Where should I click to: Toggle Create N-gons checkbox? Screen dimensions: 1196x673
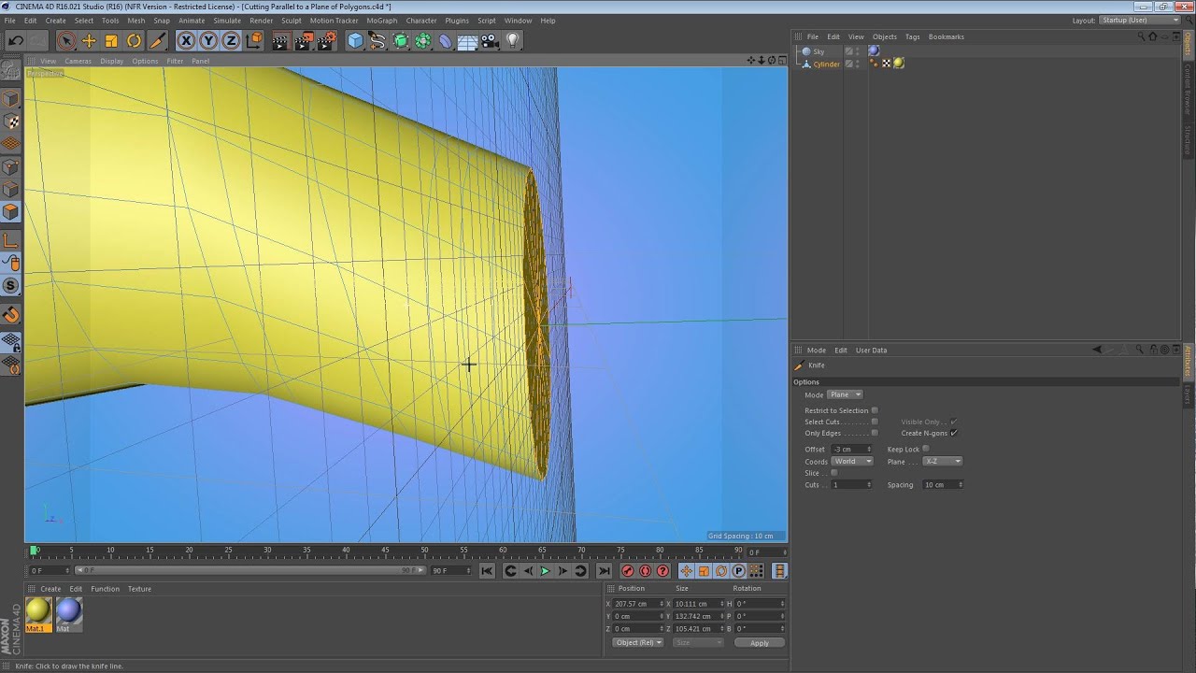(x=954, y=433)
